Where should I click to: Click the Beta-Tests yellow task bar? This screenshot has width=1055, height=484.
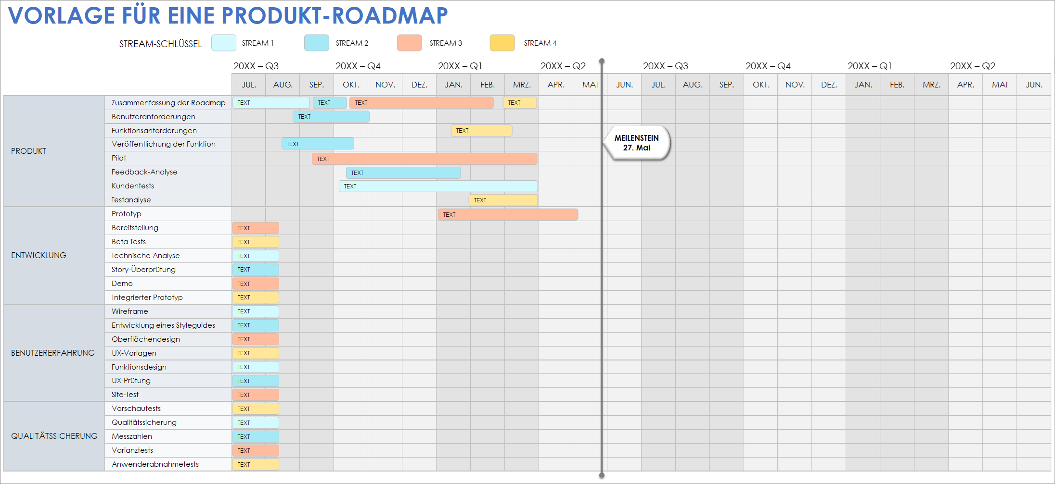tap(256, 242)
